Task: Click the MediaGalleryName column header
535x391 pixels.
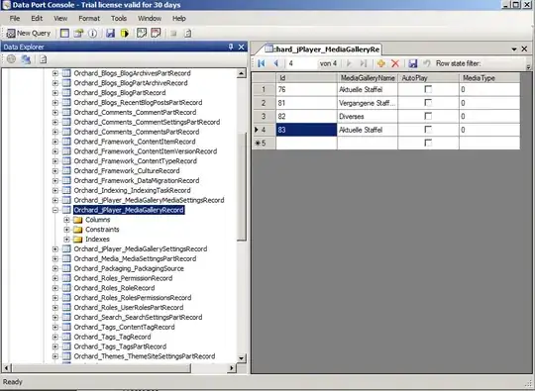Action: (368, 78)
